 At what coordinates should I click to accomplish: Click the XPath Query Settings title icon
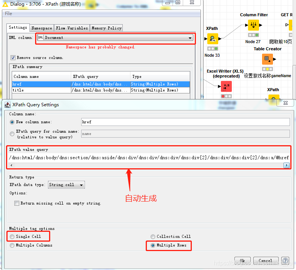(8, 105)
